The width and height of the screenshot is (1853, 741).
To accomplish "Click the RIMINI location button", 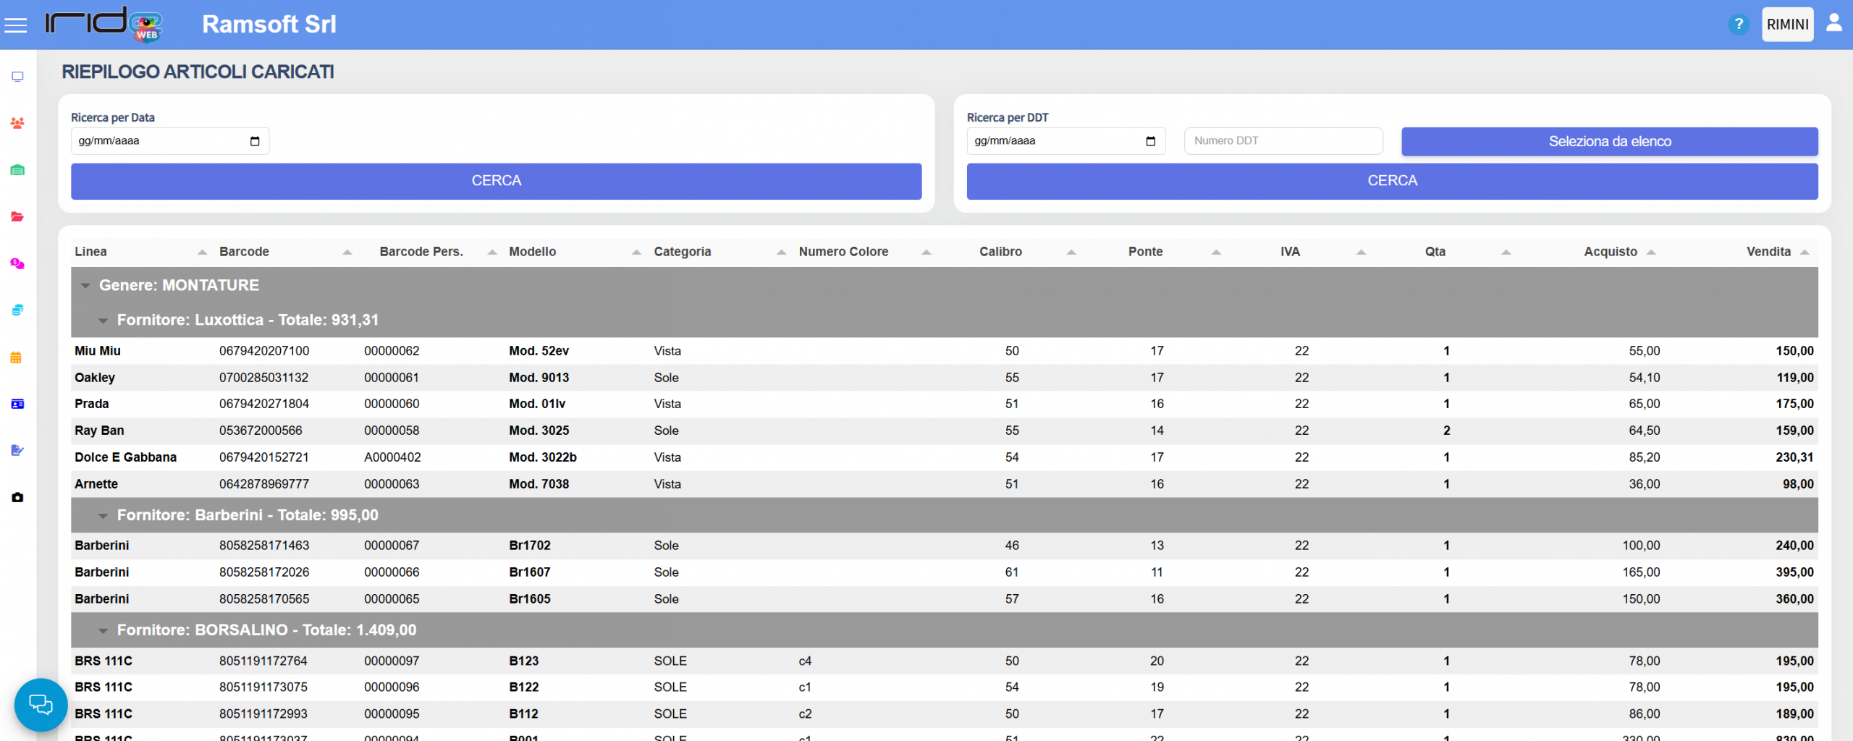I will (1786, 25).
